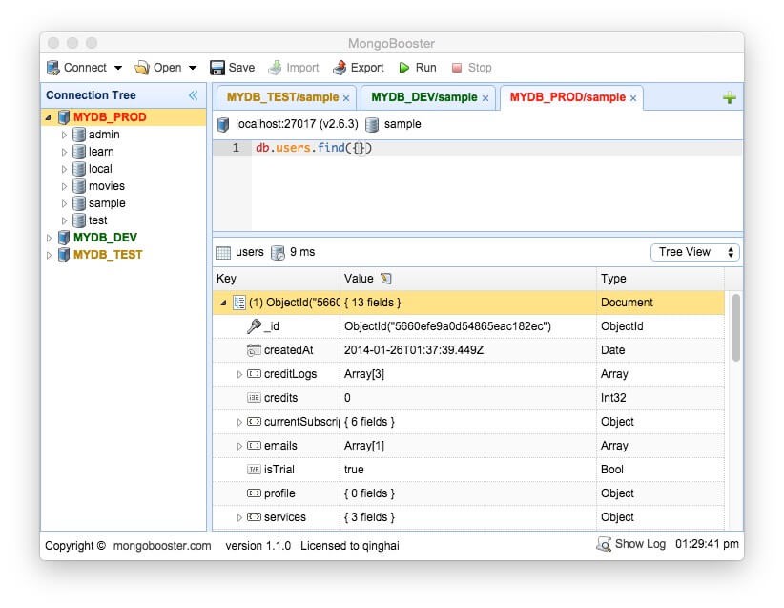Expand the emails array row

tap(239, 446)
